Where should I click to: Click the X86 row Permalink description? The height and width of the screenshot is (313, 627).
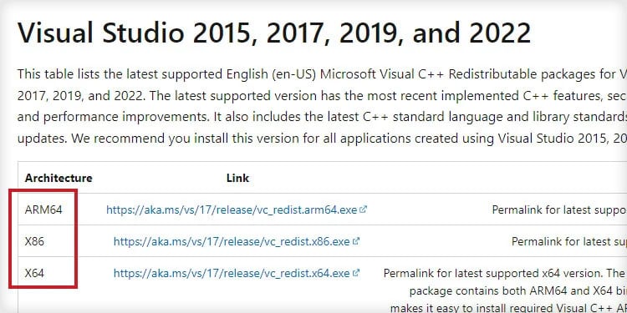point(569,241)
